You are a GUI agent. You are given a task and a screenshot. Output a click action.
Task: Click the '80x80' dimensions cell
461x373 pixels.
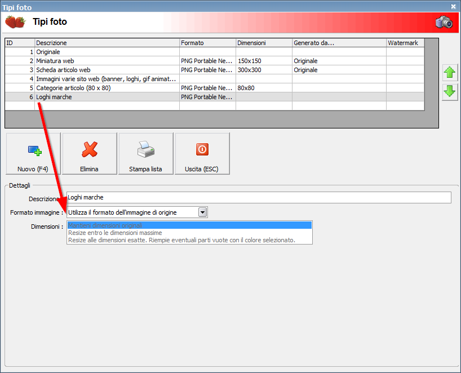tap(264, 88)
